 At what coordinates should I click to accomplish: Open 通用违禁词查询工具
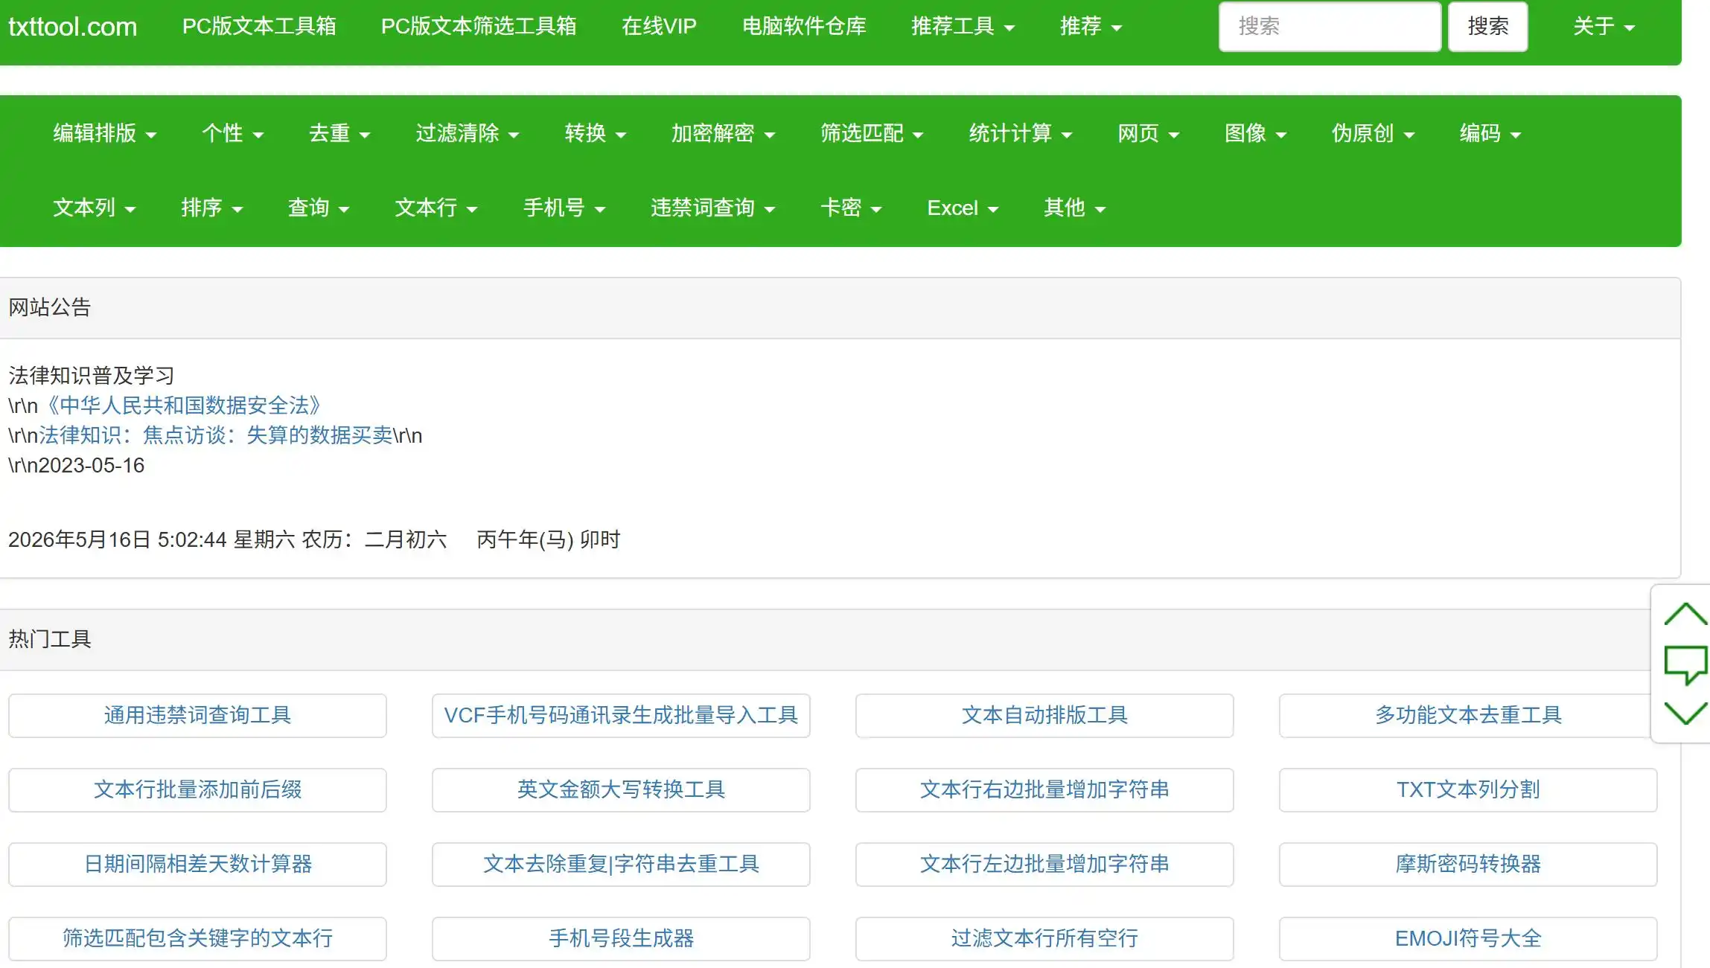pyautogui.click(x=197, y=716)
